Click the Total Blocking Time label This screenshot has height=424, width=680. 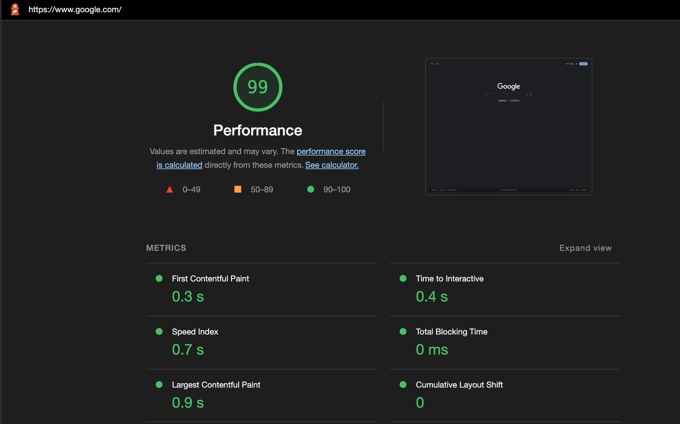(452, 332)
